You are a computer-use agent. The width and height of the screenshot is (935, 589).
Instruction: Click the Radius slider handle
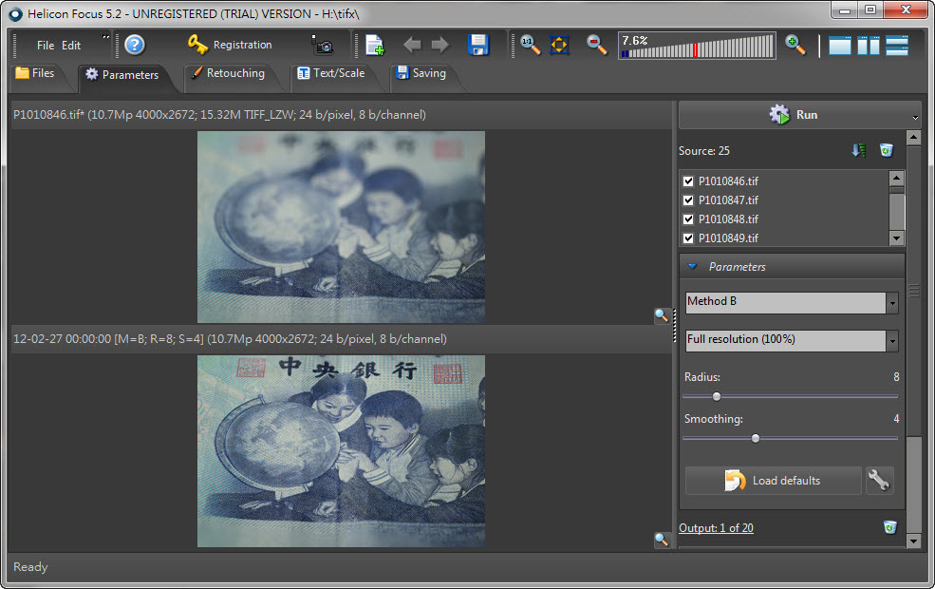click(717, 396)
